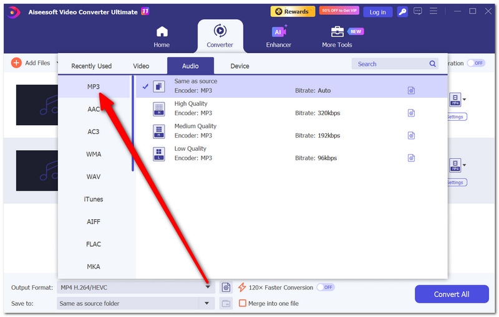Open the feedback chat bubble icon
The image size is (499, 317).
click(x=417, y=11)
